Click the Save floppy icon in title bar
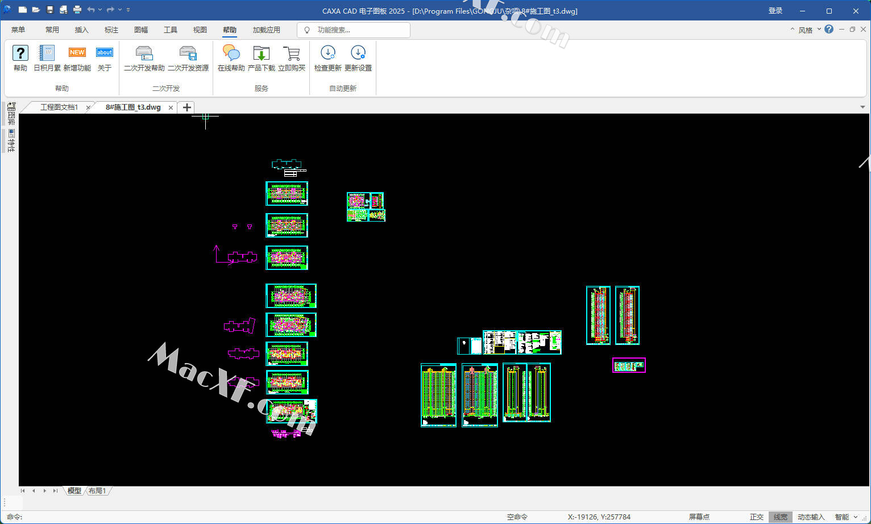The height and width of the screenshot is (524, 871). [50, 10]
